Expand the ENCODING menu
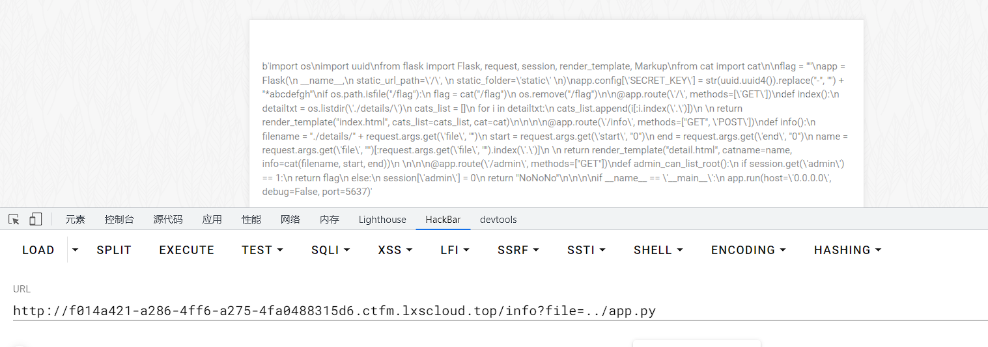Screen dimensions: 988x347 point(748,250)
